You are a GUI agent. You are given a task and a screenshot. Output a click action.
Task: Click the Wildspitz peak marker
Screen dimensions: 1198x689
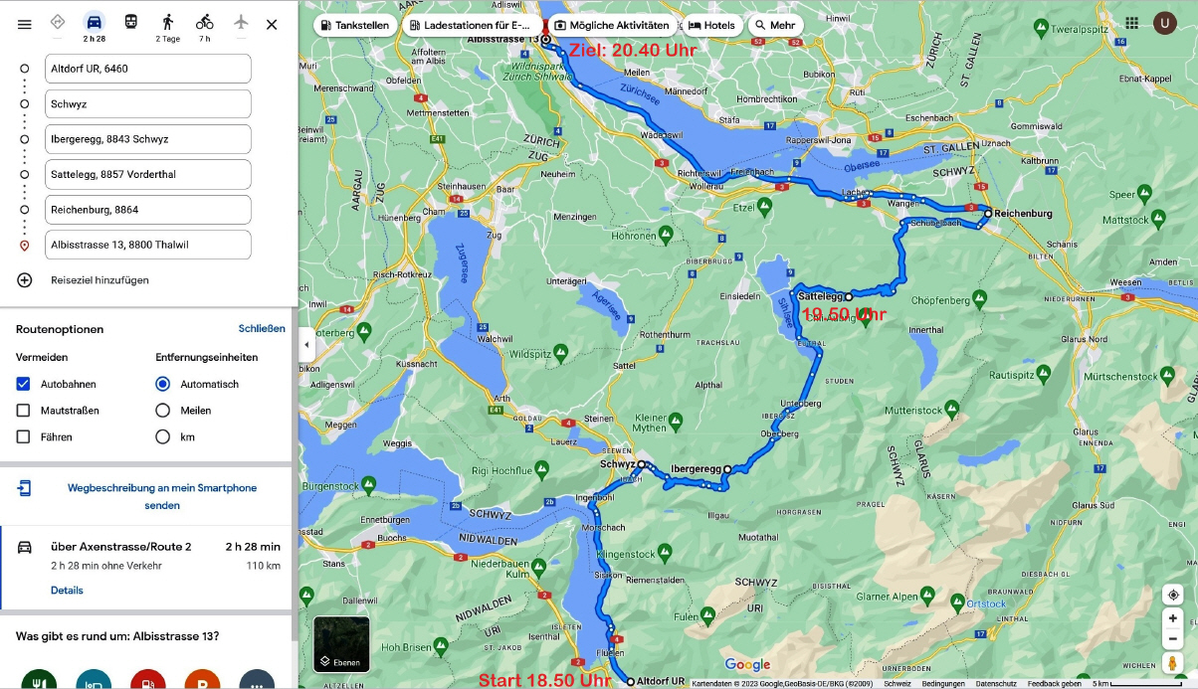coord(560,351)
